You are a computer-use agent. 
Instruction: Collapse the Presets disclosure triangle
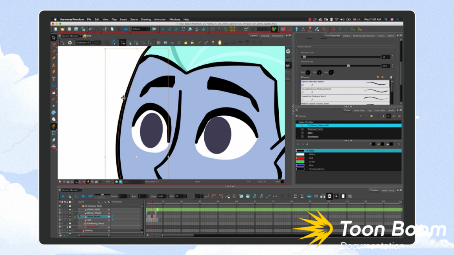point(302,78)
